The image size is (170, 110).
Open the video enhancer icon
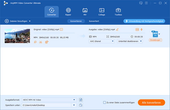(x=47, y=42)
